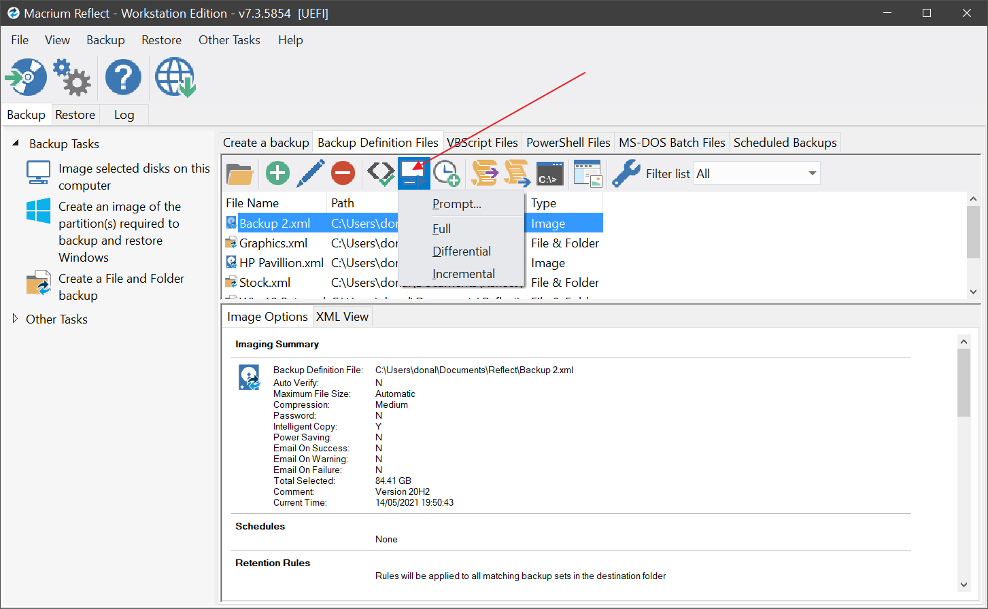
Task: Sort by File Name column header
Action: (x=275, y=203)
